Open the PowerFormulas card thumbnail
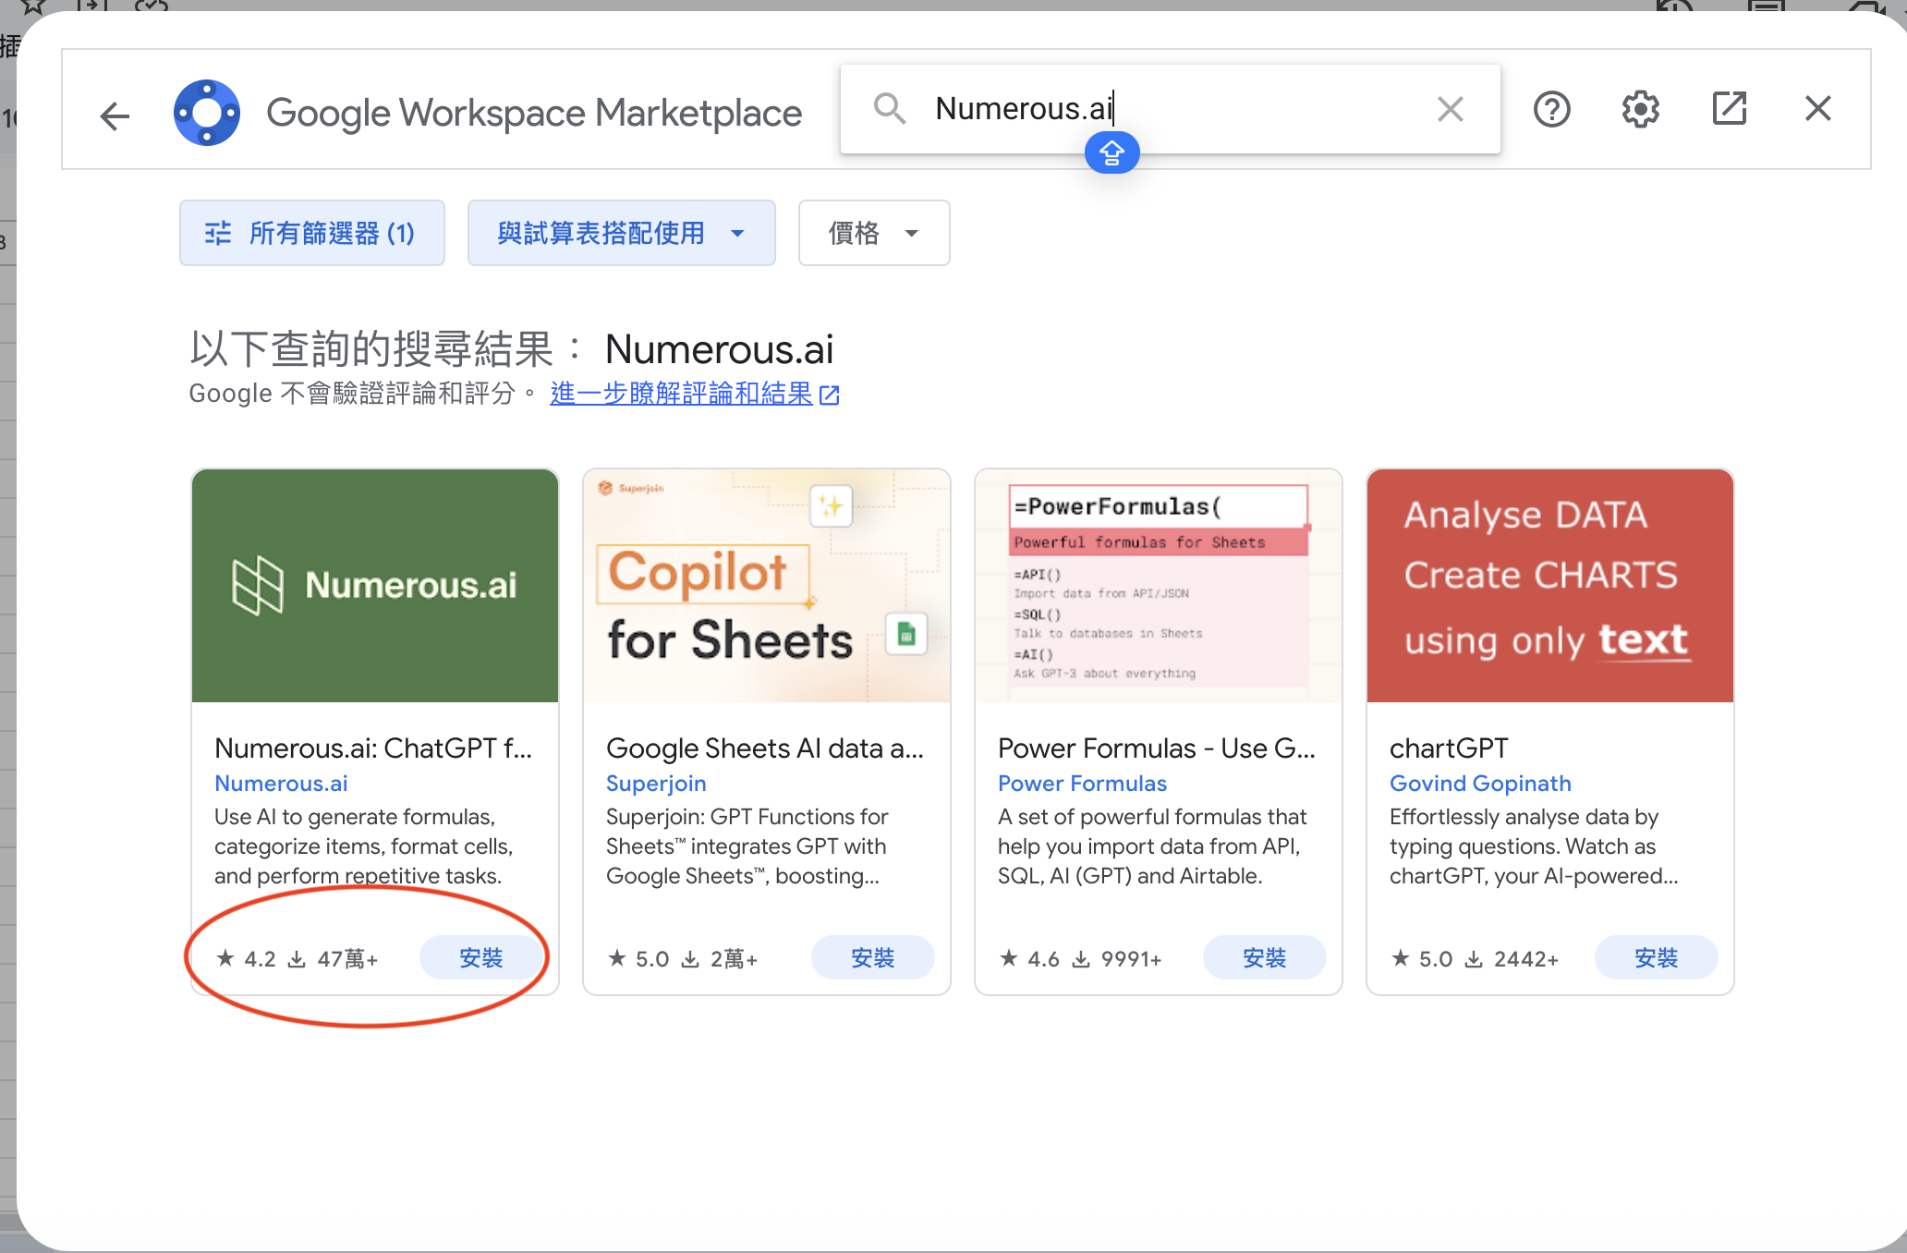The width and height of the screenshot is (1907, 1253). coord(1158,586)
